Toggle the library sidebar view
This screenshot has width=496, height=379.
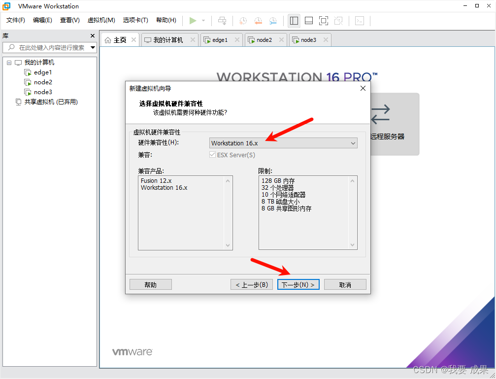(294, 21)
